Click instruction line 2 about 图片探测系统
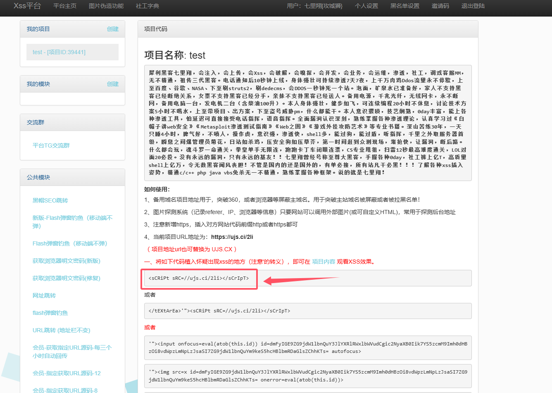The image size is (552, 393). (300, 212)
